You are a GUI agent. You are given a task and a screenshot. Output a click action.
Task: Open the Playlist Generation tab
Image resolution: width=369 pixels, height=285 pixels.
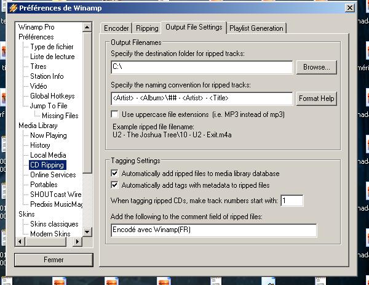[256, 28]
